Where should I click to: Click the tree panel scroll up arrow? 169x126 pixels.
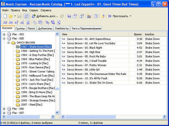[57, 34]
